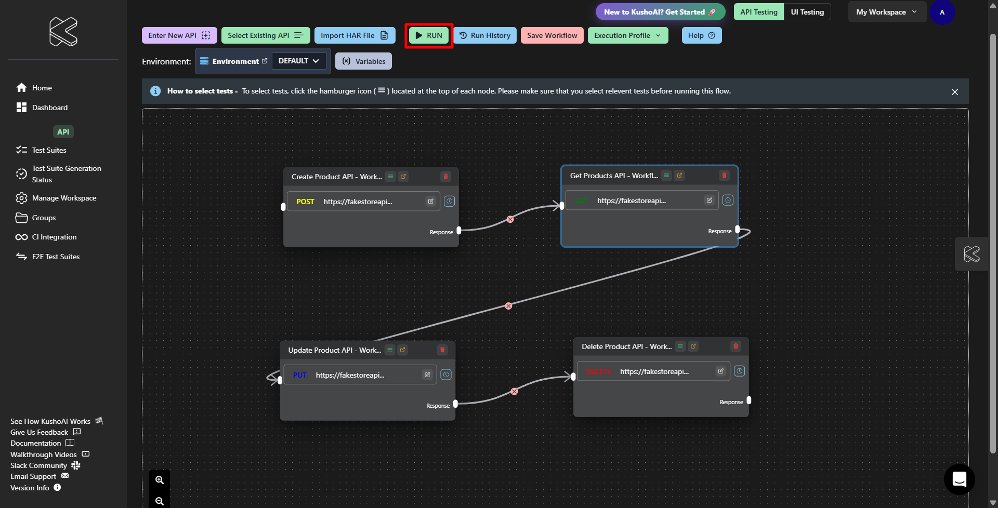Open the Execution Profile dropdown

627,35
